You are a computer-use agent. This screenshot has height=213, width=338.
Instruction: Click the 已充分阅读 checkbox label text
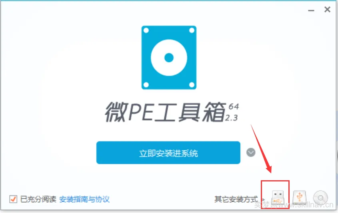click(38, 199)
